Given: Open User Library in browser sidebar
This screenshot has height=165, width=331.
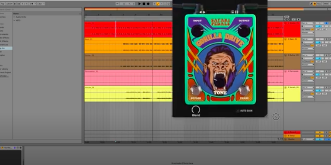Looking at the screenshot, I should click(x=4, y=69).
